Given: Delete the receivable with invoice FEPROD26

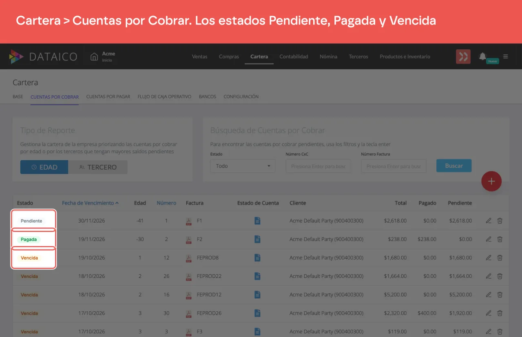Looking at the screenshot, I should [500, 313].
